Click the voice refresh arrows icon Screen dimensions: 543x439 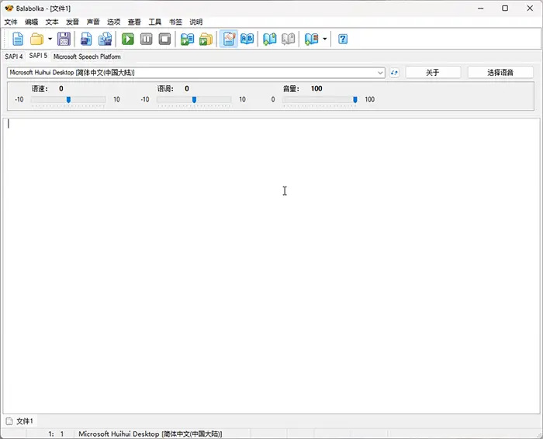pos(394,73)
